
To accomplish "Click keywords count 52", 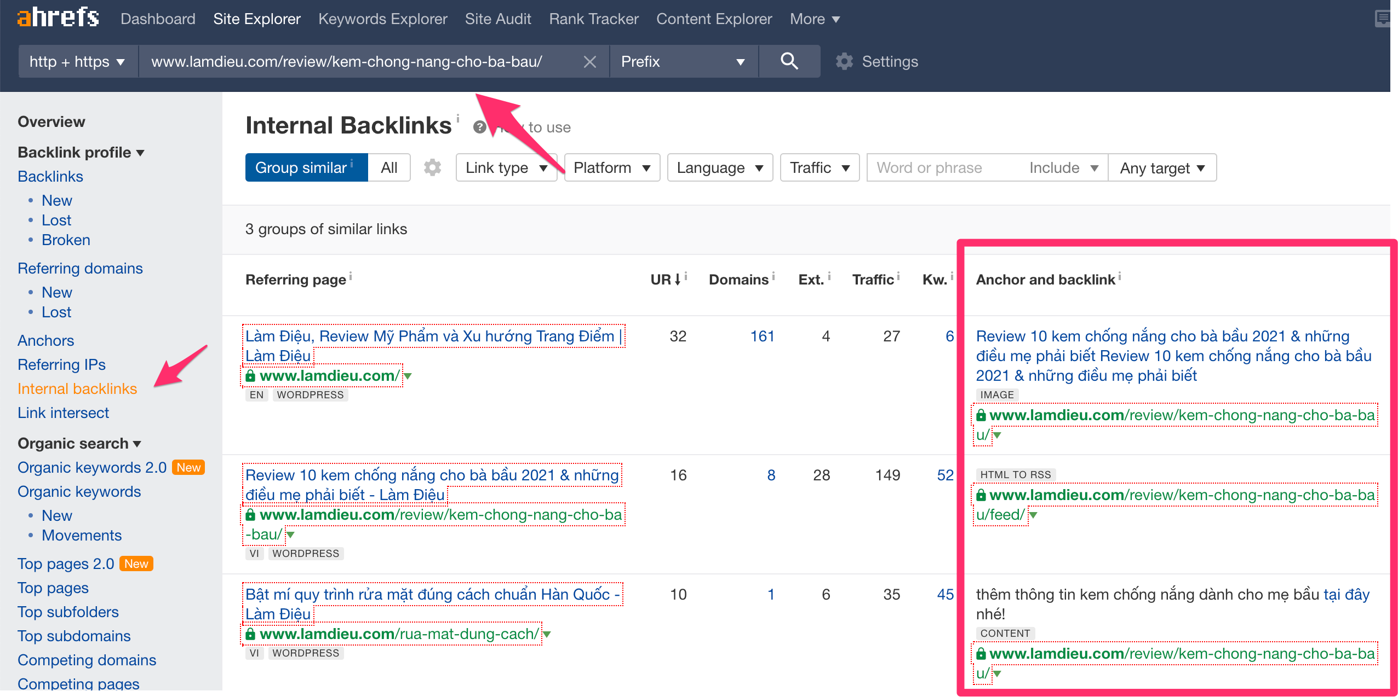I will pyautogui.click(x=946, y=475).
